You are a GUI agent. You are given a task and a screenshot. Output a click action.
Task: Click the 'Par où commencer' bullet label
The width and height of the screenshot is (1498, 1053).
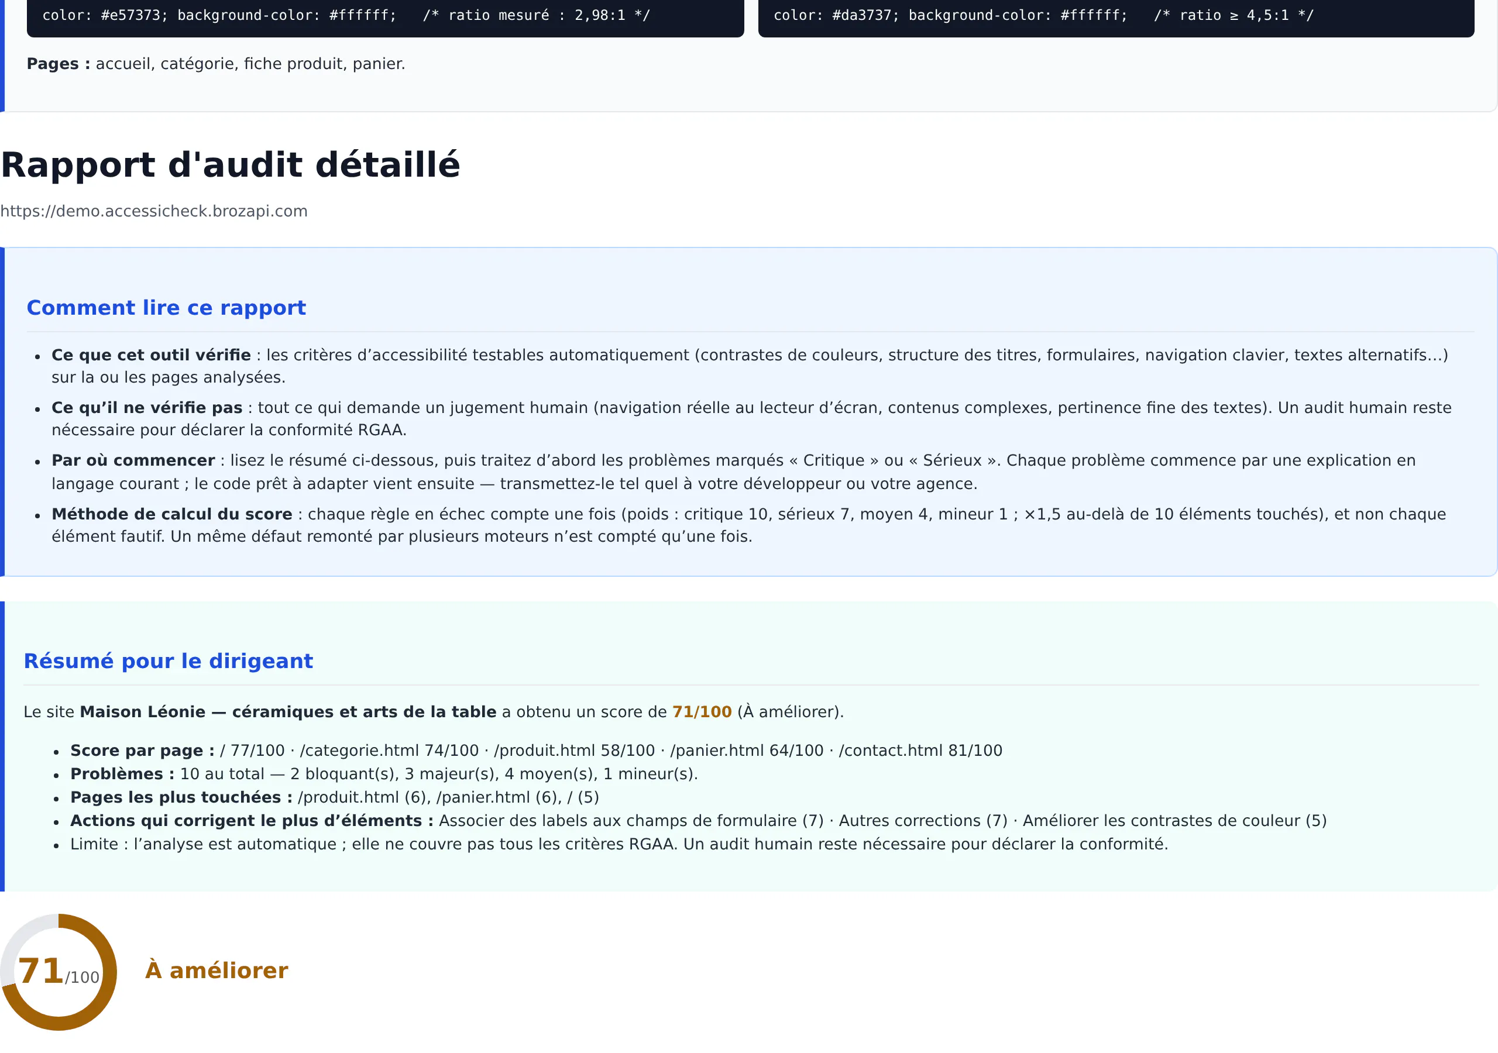tap(133, 460)
